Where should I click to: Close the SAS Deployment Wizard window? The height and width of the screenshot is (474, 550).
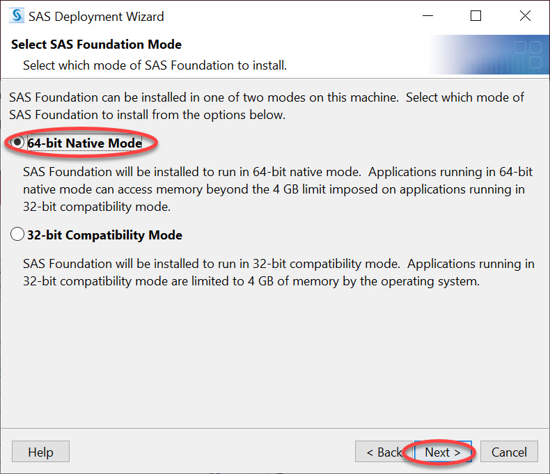pos(525,16)
